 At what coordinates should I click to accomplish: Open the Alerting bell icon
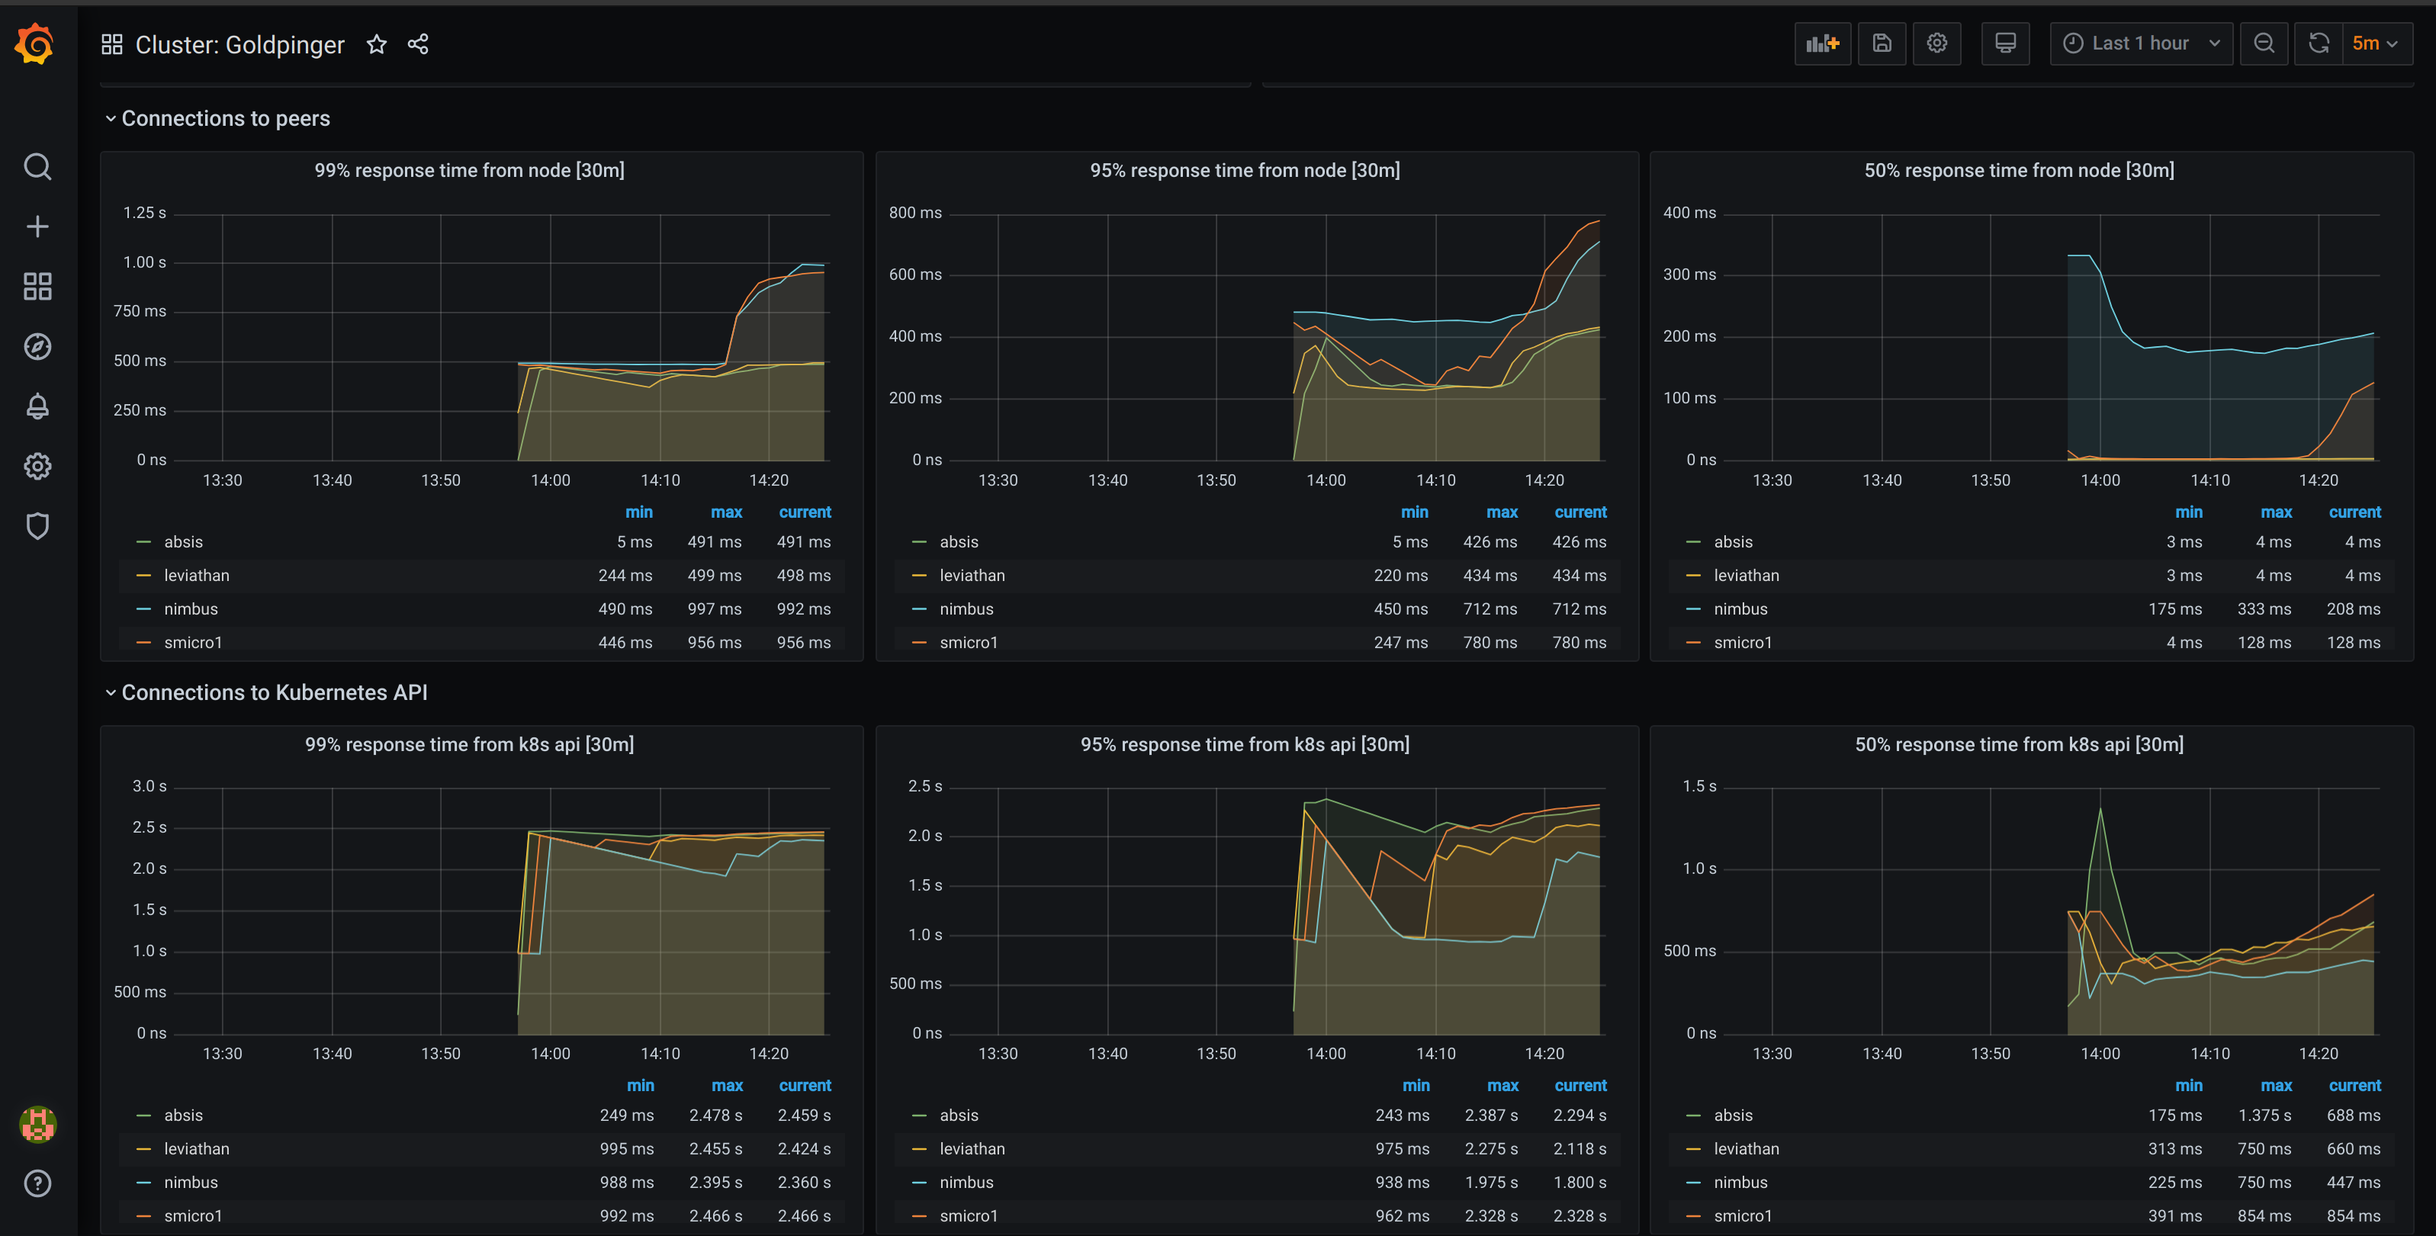click(x=37, y=406)
